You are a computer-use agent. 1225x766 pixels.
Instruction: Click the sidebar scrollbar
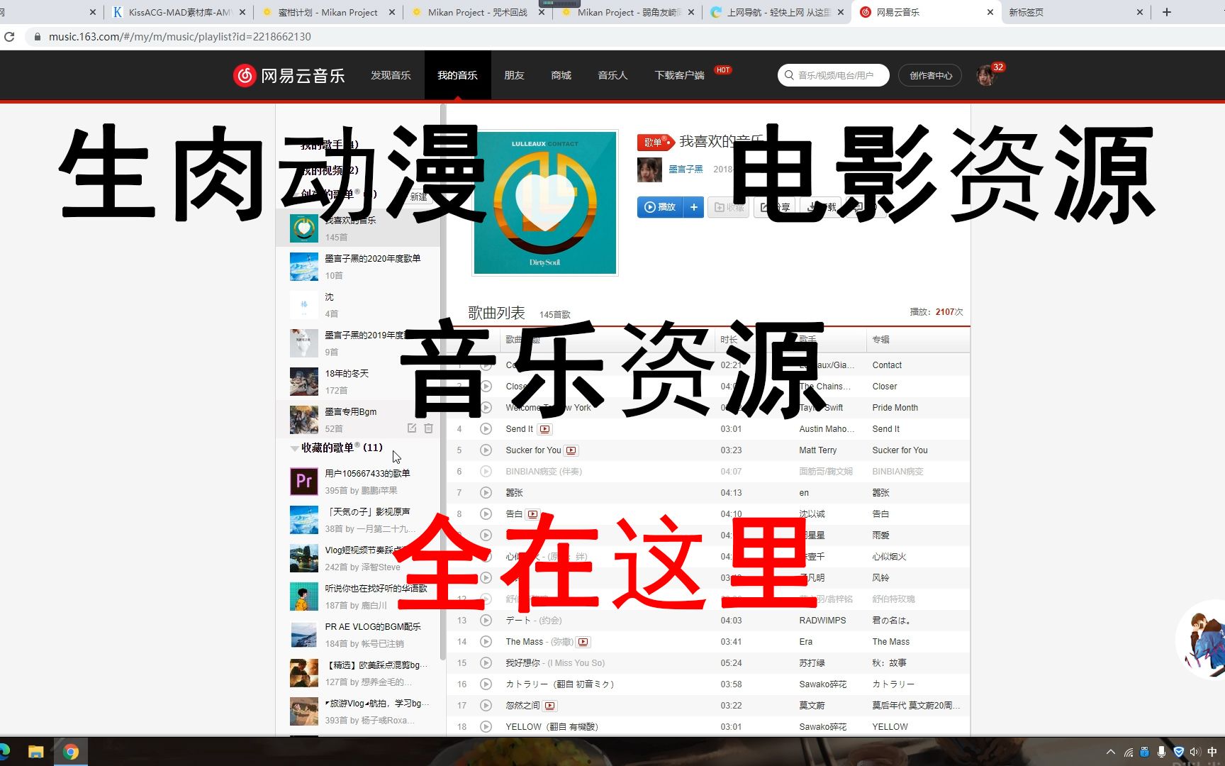tap(443, 383)
